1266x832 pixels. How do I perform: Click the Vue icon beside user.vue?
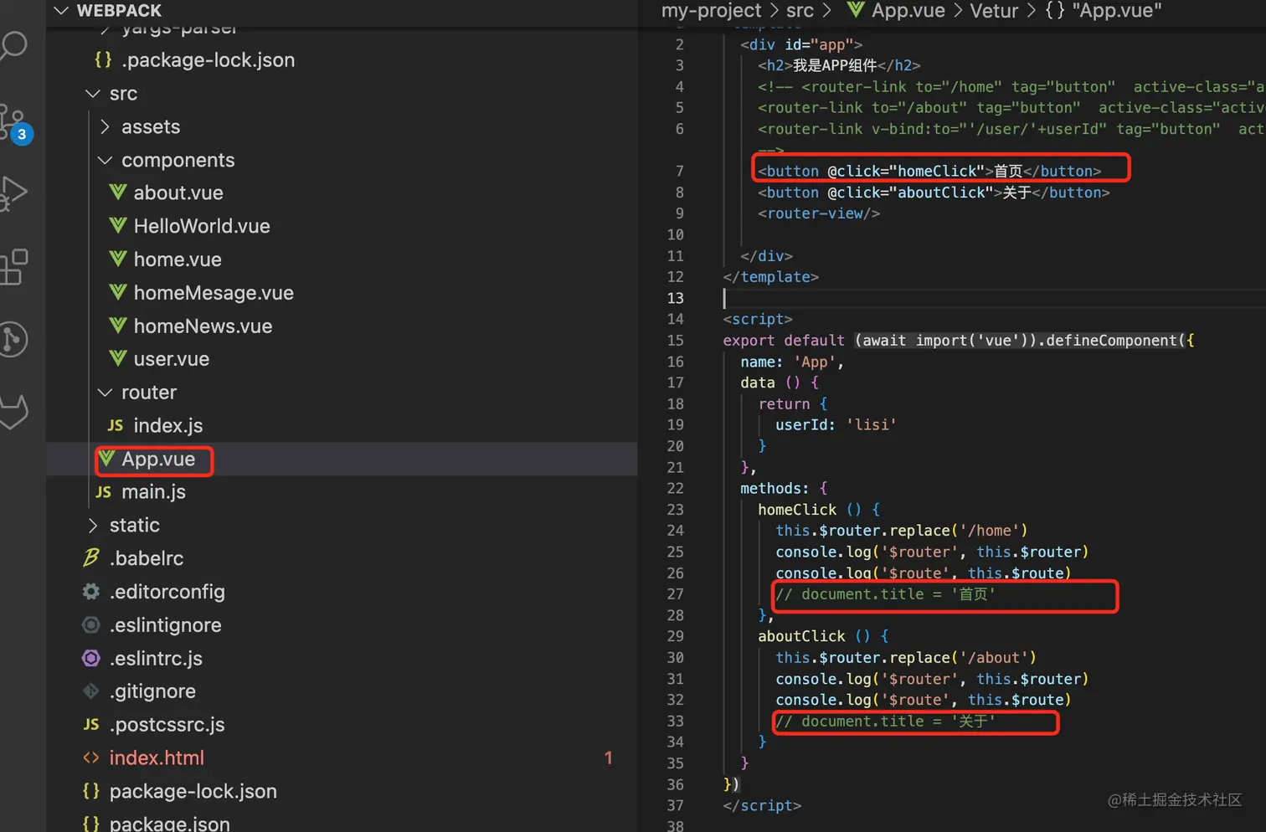click(118, 358)
